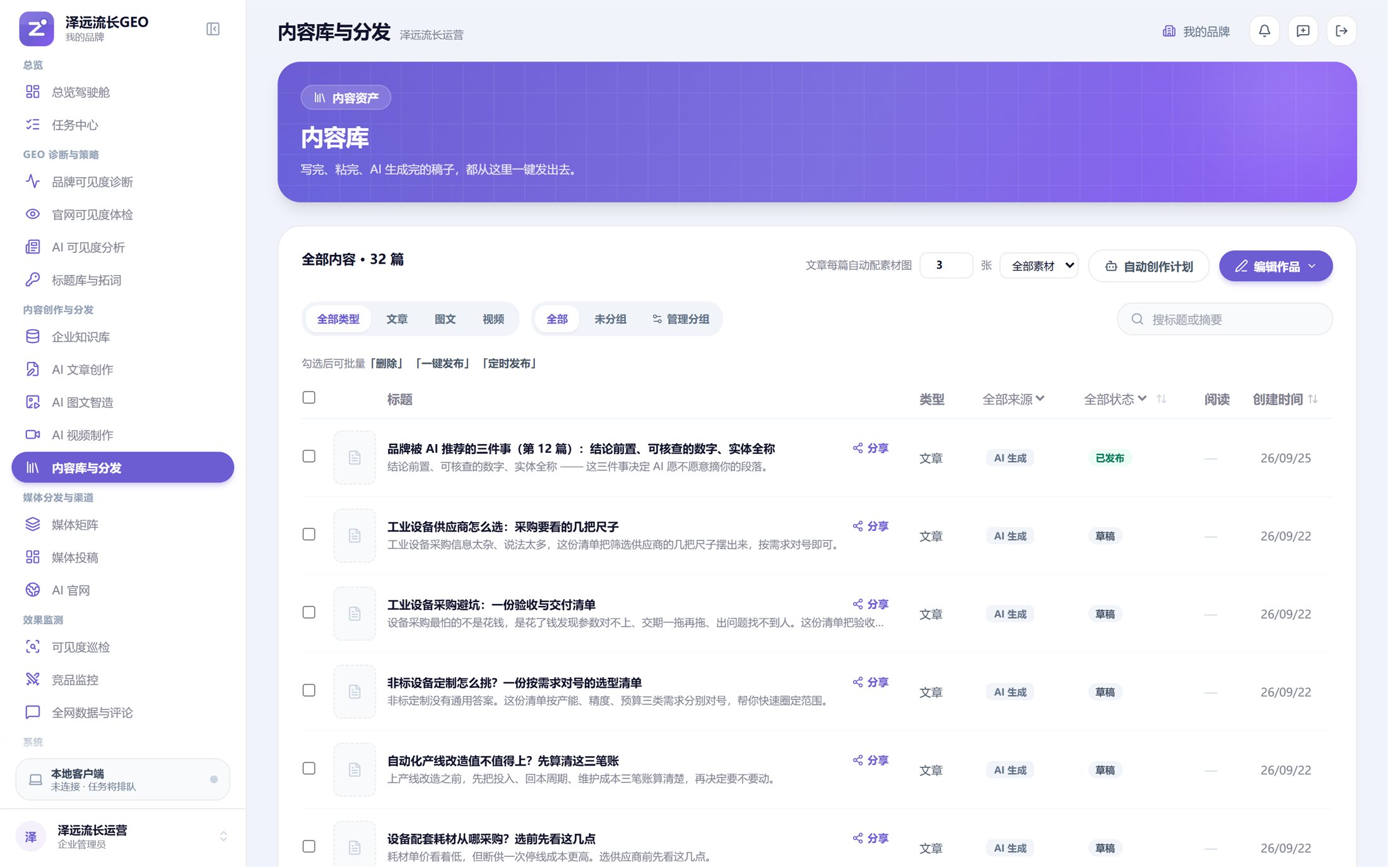The width and height of the screenshot is (1388, 867).
Task: Expand the 编辑作品 dropdown button
Action: tap(1276, 266)
